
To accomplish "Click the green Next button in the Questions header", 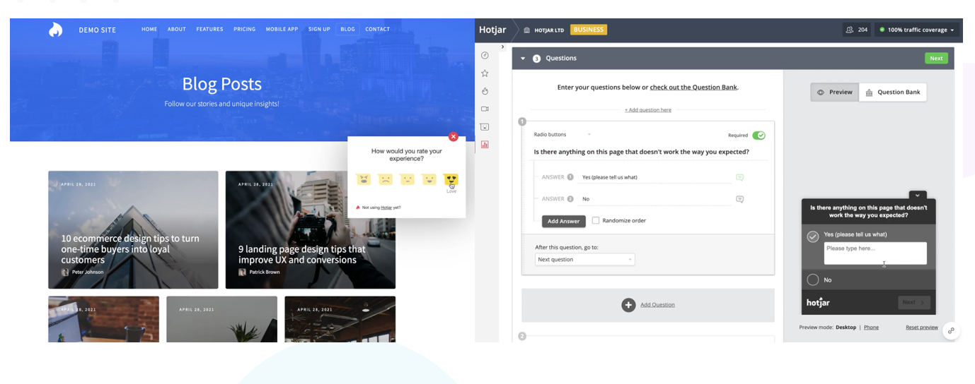I will (936, 59).
